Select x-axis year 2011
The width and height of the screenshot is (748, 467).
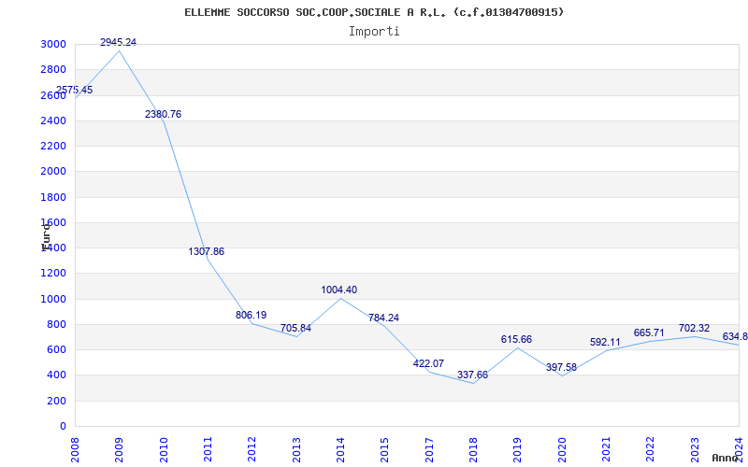tap(208, 449)
